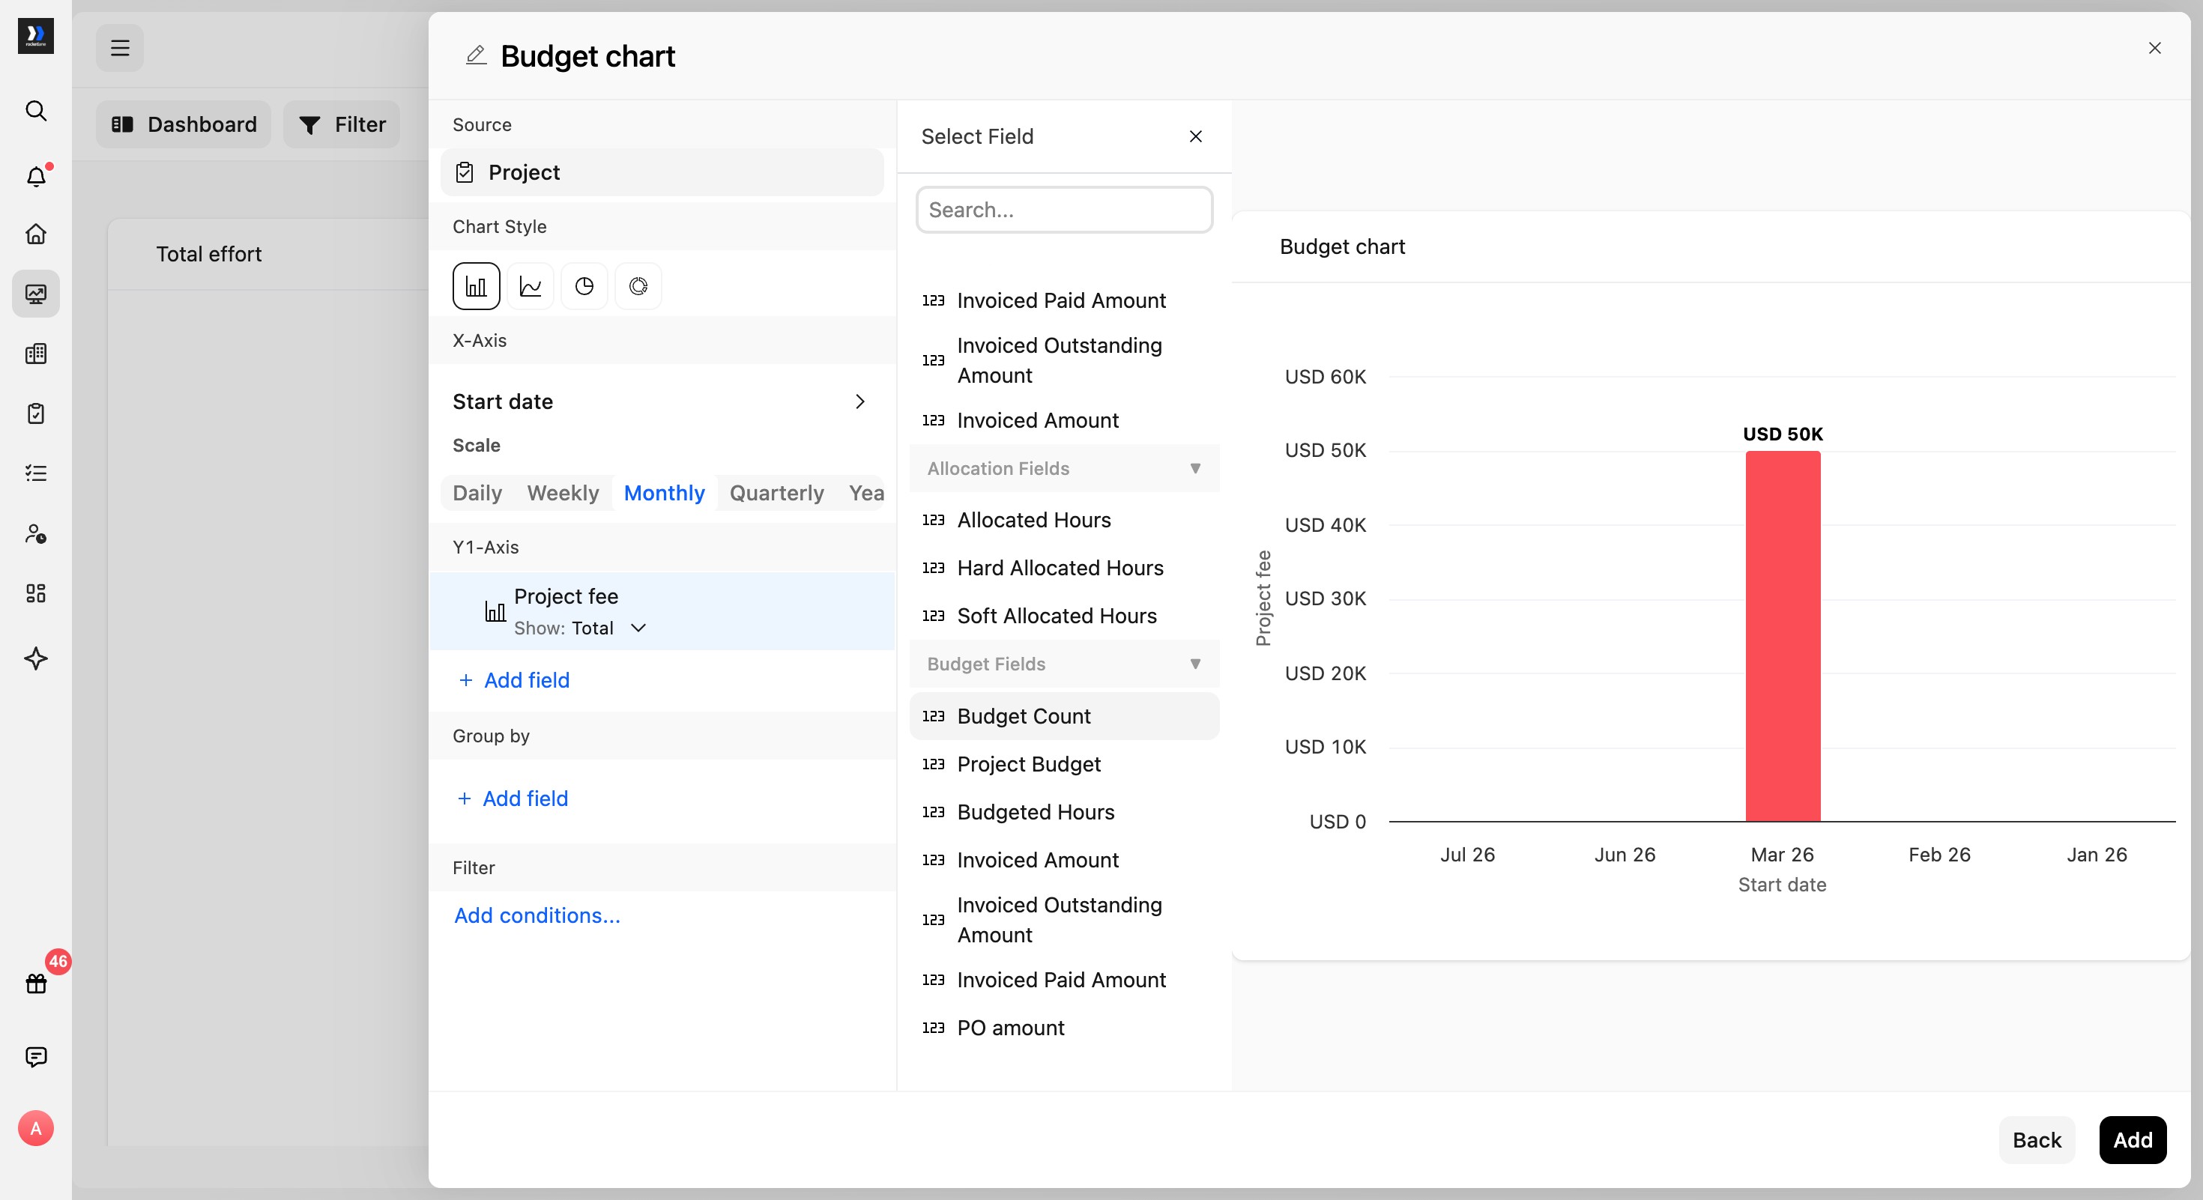Select Invoiced Outstanding Amount under Budget Fields
2203x1200 pixels.
point(1064,920)
